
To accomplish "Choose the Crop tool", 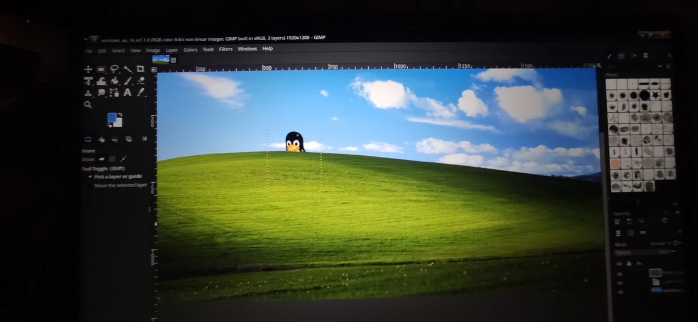I will coord(140,69).
